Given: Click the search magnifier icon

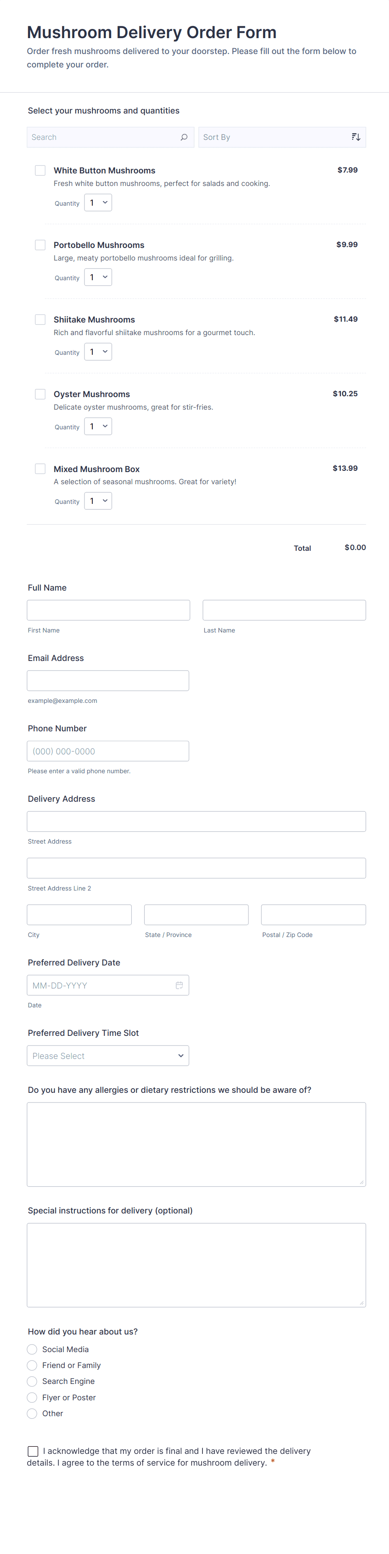Looking at the screenshot, I should click(184, 137).
